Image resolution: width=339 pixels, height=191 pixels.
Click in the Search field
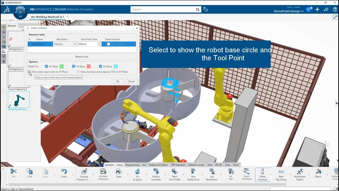pyautogui.click(x=163, y=10)
